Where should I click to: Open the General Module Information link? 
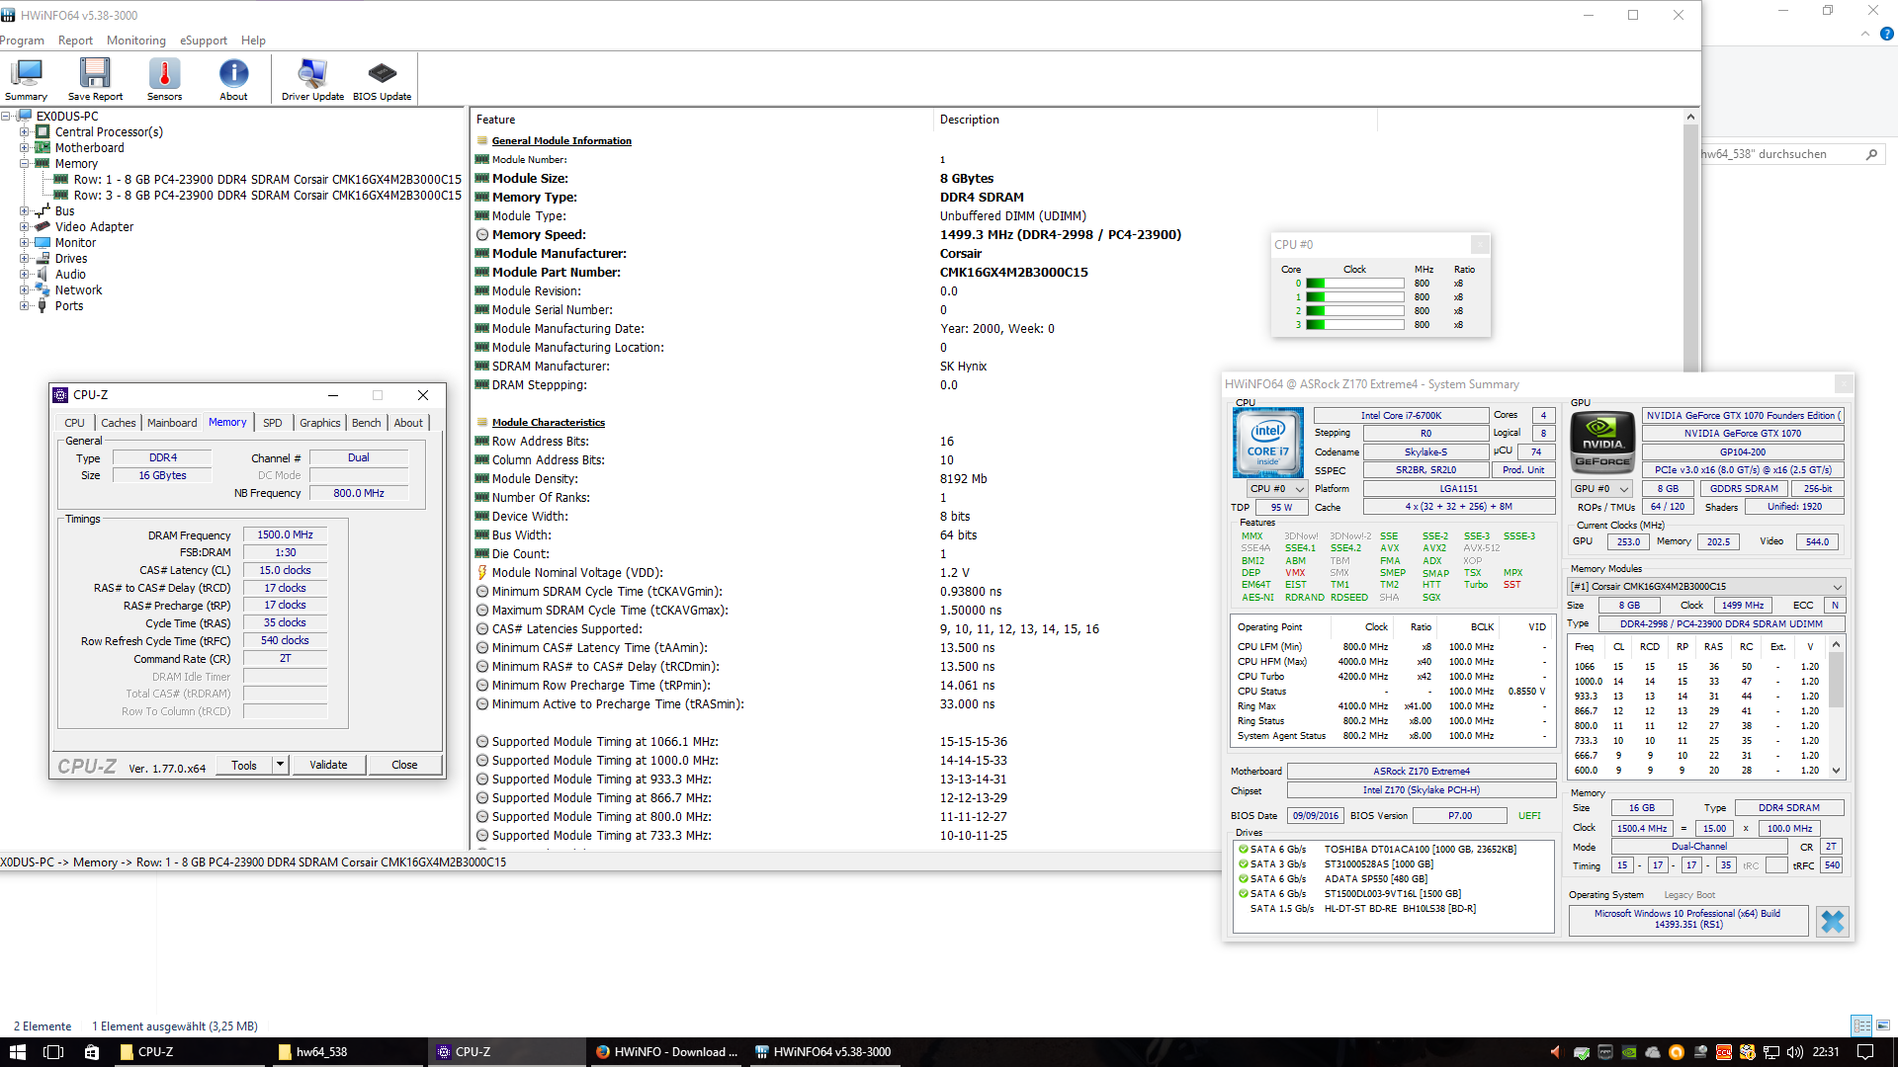[561, 141]
